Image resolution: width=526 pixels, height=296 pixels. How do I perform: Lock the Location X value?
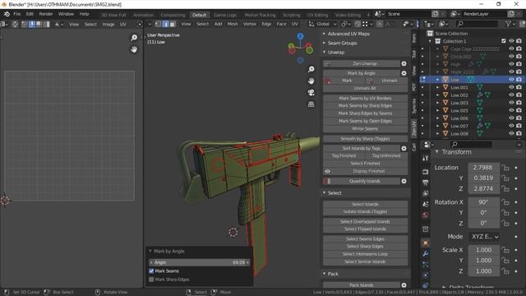505,168
